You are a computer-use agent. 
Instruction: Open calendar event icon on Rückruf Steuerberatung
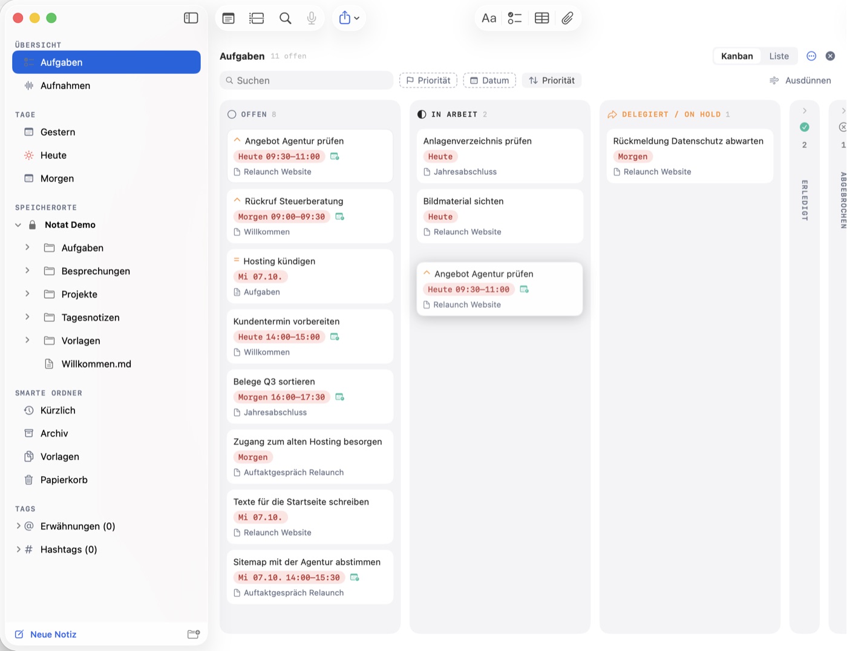(340, 217)
